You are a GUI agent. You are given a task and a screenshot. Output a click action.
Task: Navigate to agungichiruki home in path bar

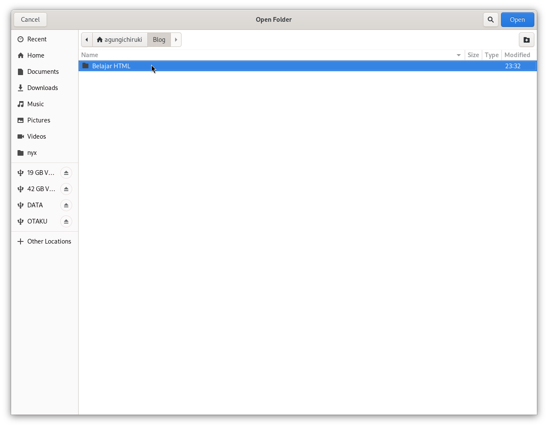[120, 40]
